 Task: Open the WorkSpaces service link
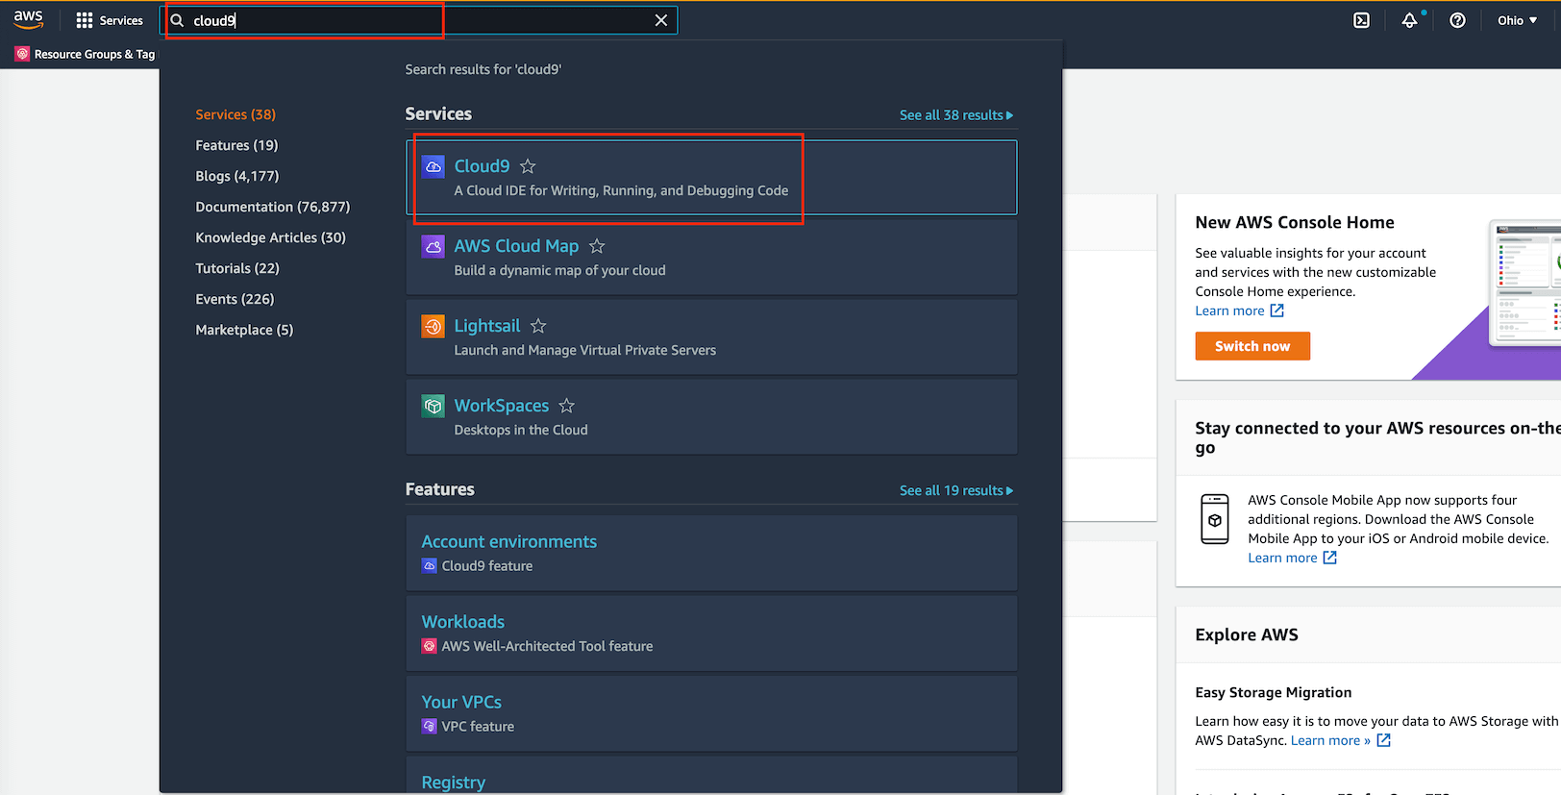[x=501, y=406]
